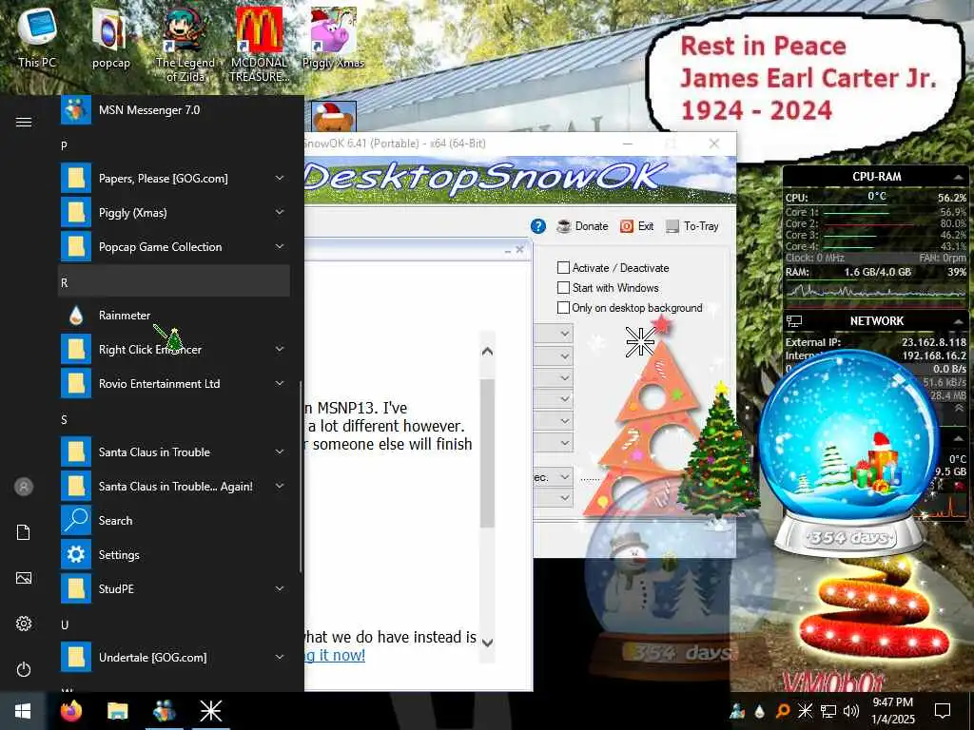Click the blue 'it now!' link
Image resolution: width=974 pixels, height=730 pixels.
336,655
